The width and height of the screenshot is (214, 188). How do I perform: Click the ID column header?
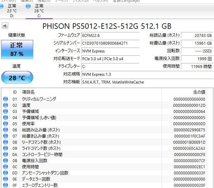[15, 92]
